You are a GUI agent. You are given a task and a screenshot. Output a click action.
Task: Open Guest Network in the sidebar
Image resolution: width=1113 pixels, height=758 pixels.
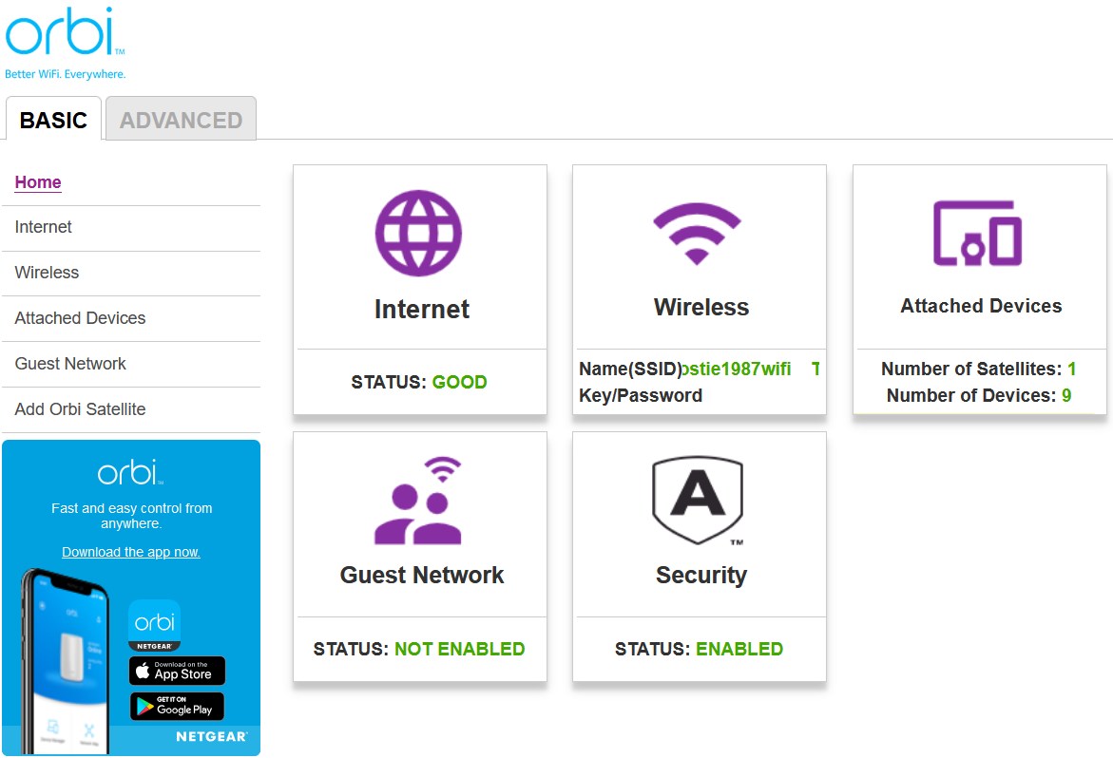(70, 364)
